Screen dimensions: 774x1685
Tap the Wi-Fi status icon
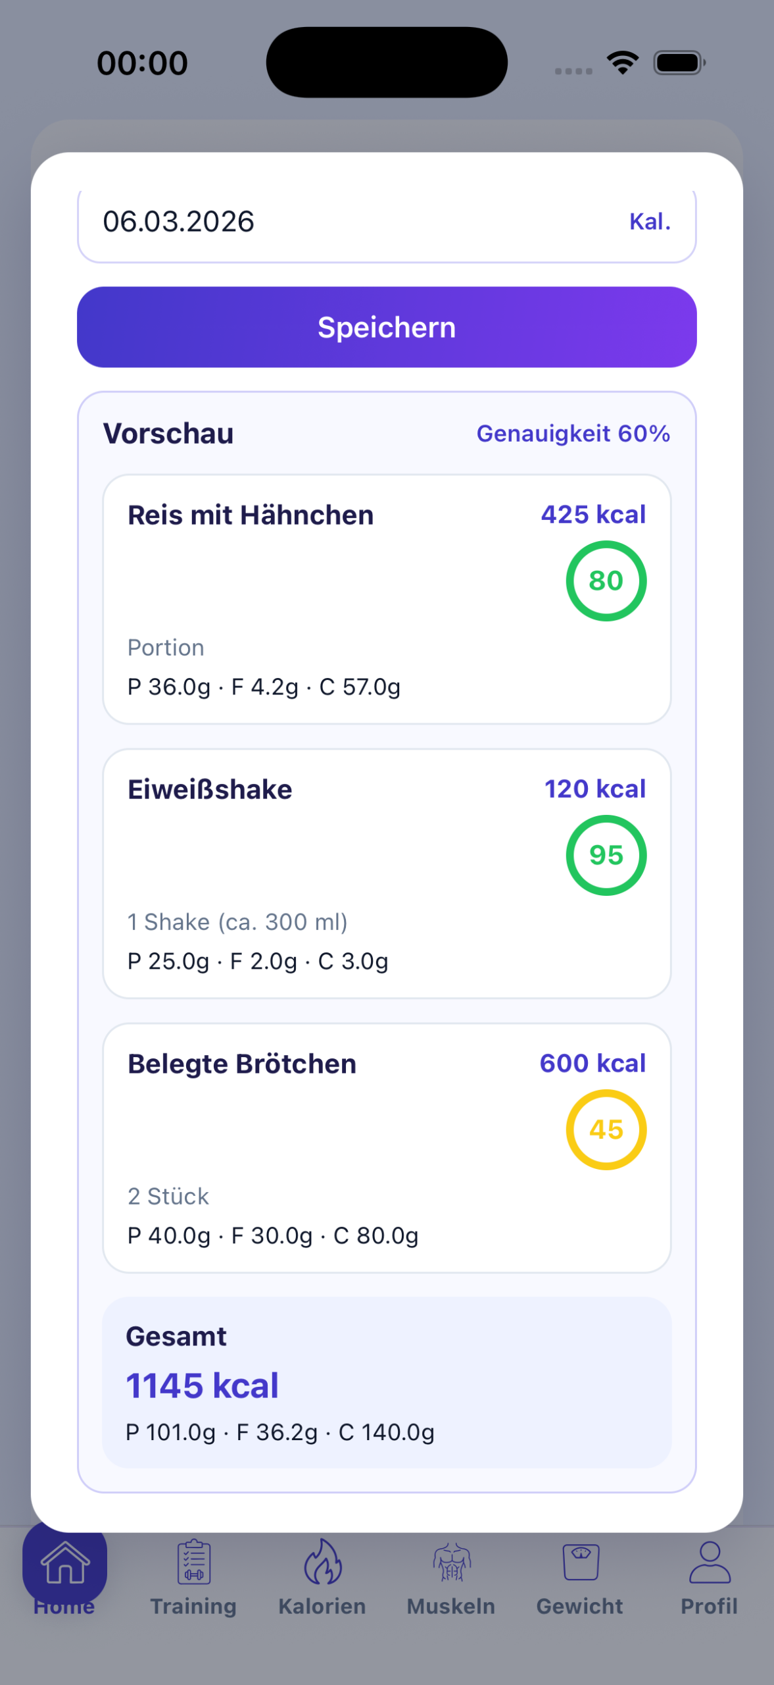622,63
